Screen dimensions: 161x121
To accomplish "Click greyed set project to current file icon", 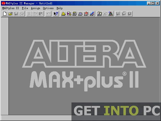I will click(105, 14).
